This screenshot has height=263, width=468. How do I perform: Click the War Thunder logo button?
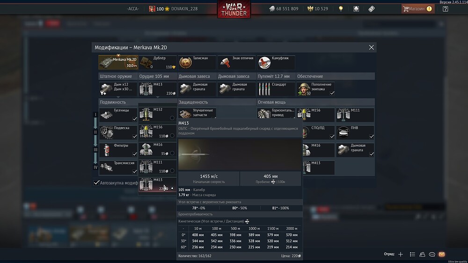234,9
